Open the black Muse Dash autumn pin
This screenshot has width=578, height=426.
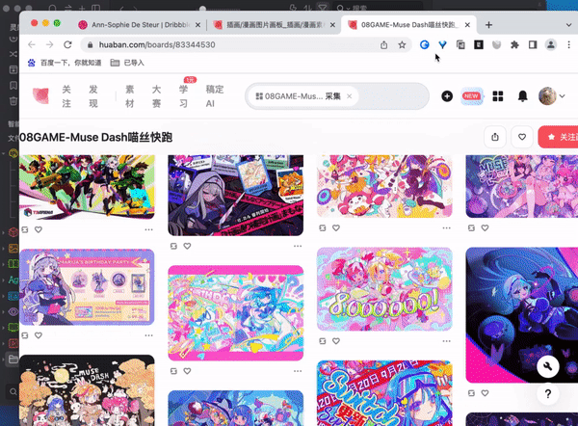(x=87, y=390)
